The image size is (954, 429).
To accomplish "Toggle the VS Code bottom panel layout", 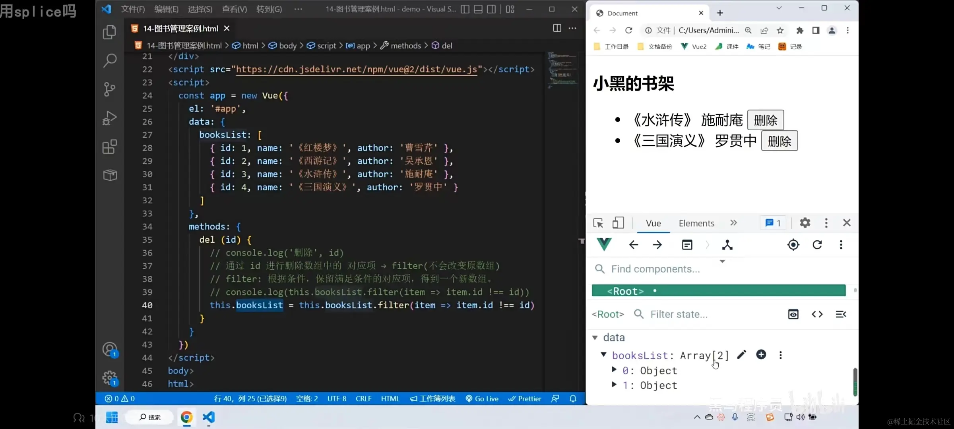I will 478,9.
